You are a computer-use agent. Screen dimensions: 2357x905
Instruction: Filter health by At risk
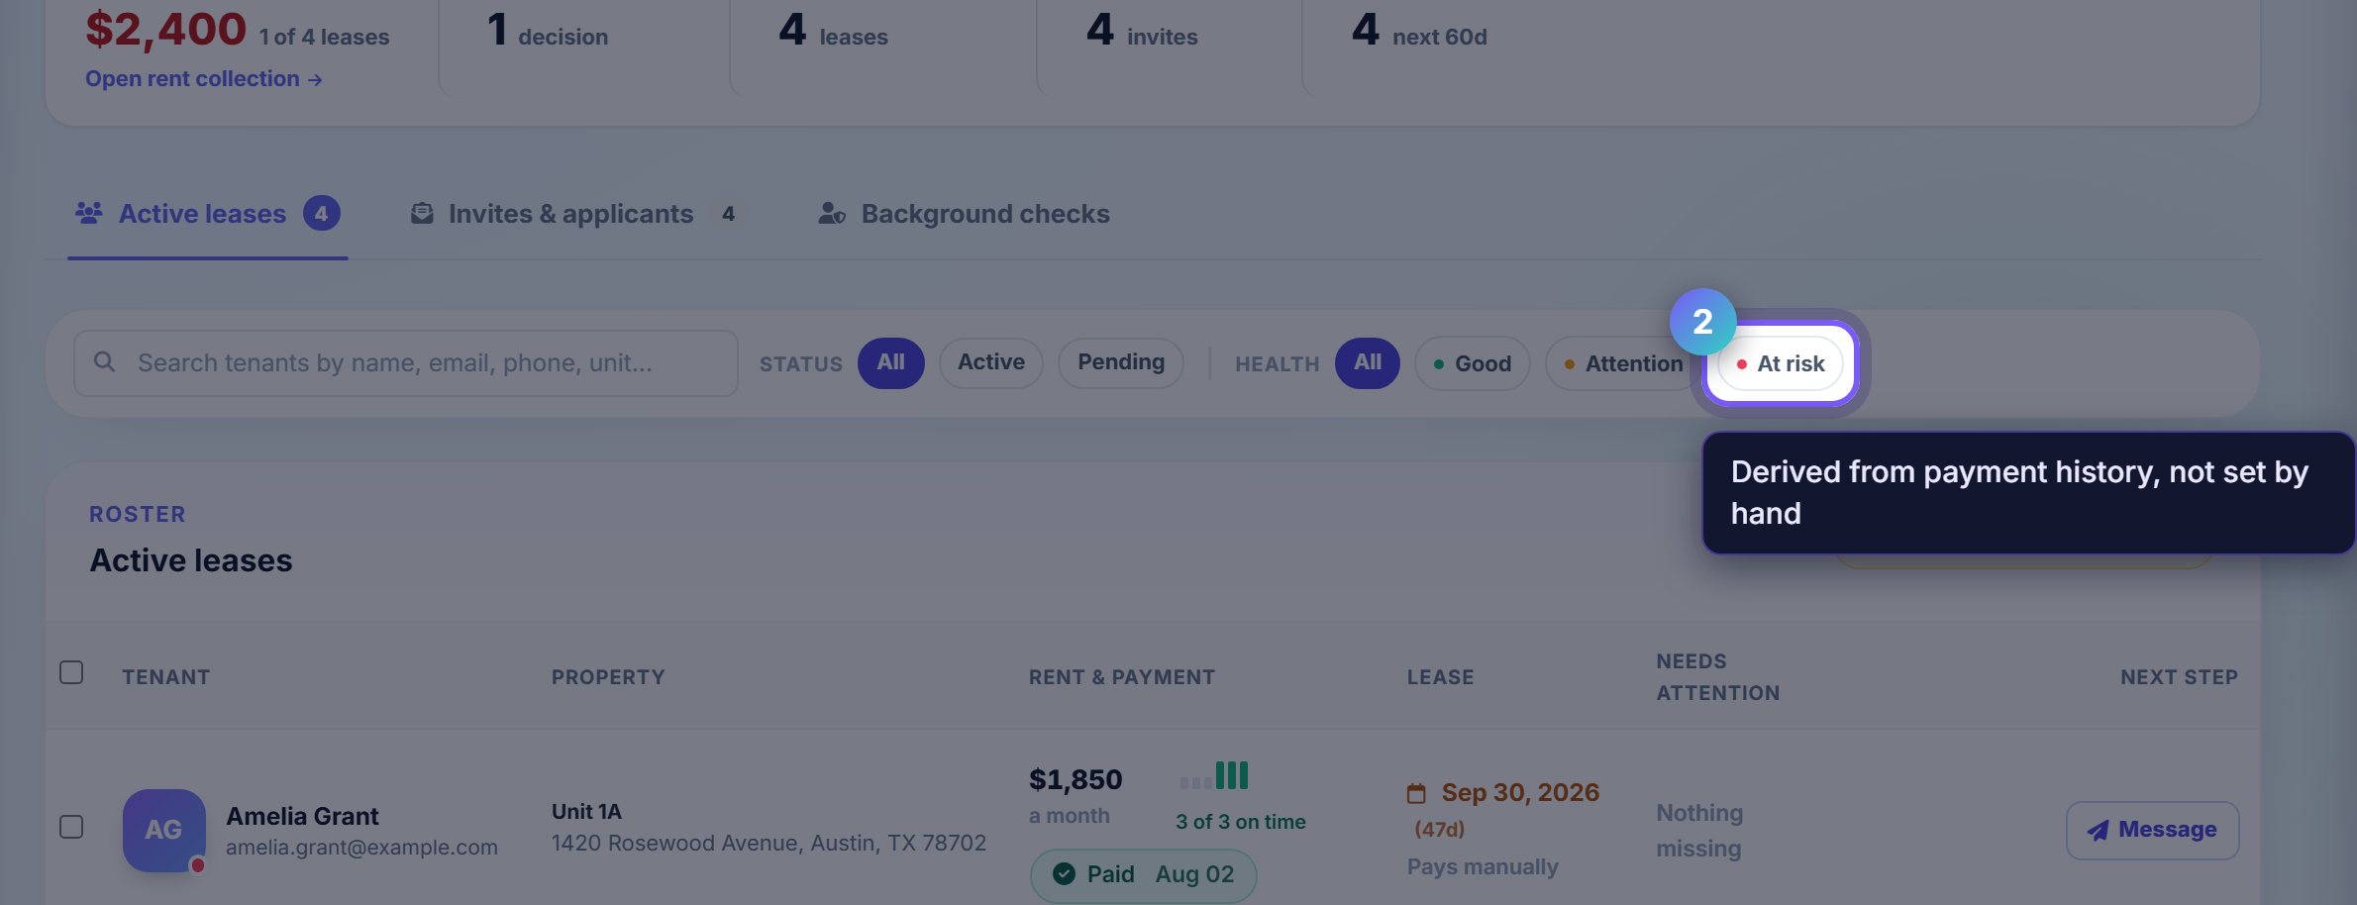click(x=1781, y=363)
